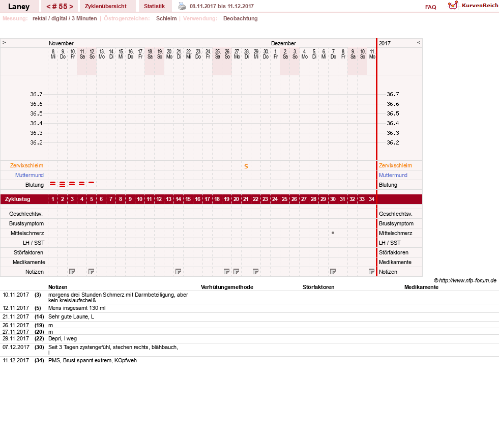Click the Medikamente column header in notes

(421, 287)
